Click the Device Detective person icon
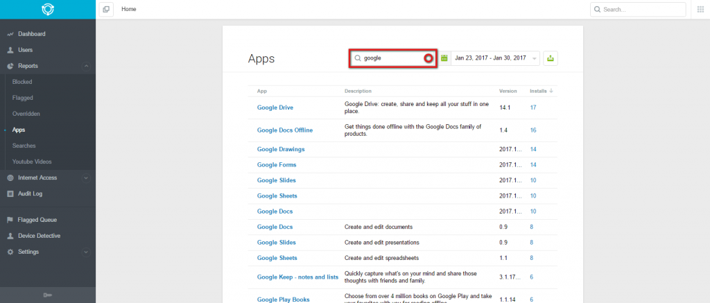Image resolution: width=710 pixels, height=303 pixels. [x=10, y=236]
